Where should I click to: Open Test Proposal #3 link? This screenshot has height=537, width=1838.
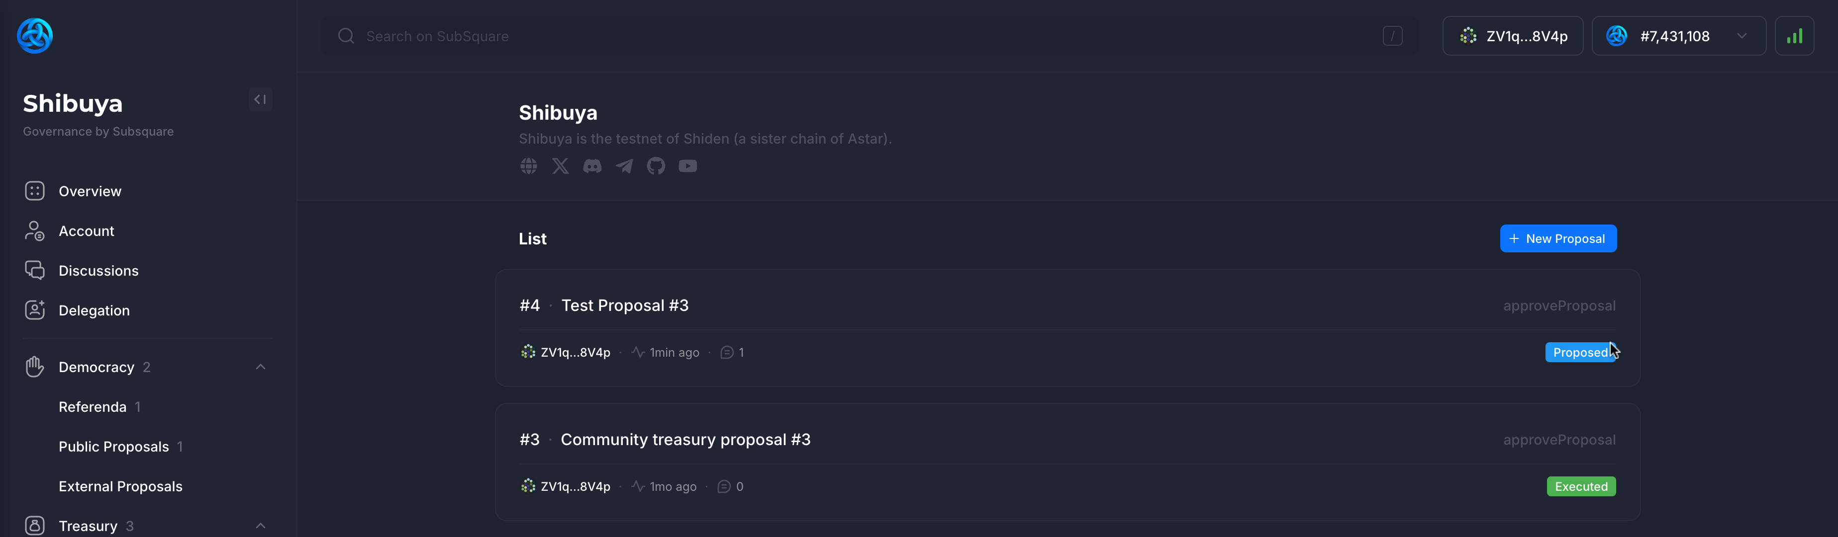624,306
